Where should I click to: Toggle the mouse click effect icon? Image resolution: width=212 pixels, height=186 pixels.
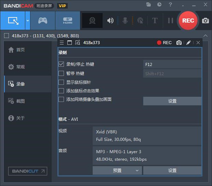140,21
